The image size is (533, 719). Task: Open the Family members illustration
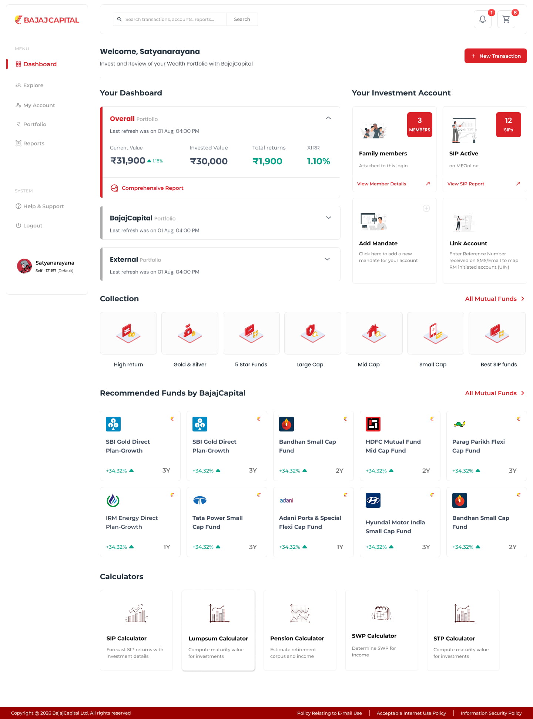click(x=374, y=130)
